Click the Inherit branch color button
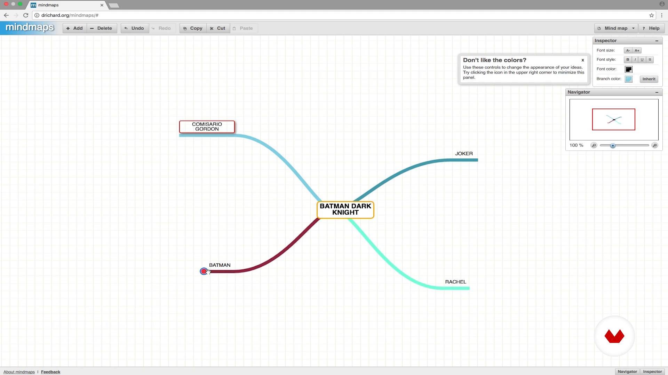 point(649,79)
